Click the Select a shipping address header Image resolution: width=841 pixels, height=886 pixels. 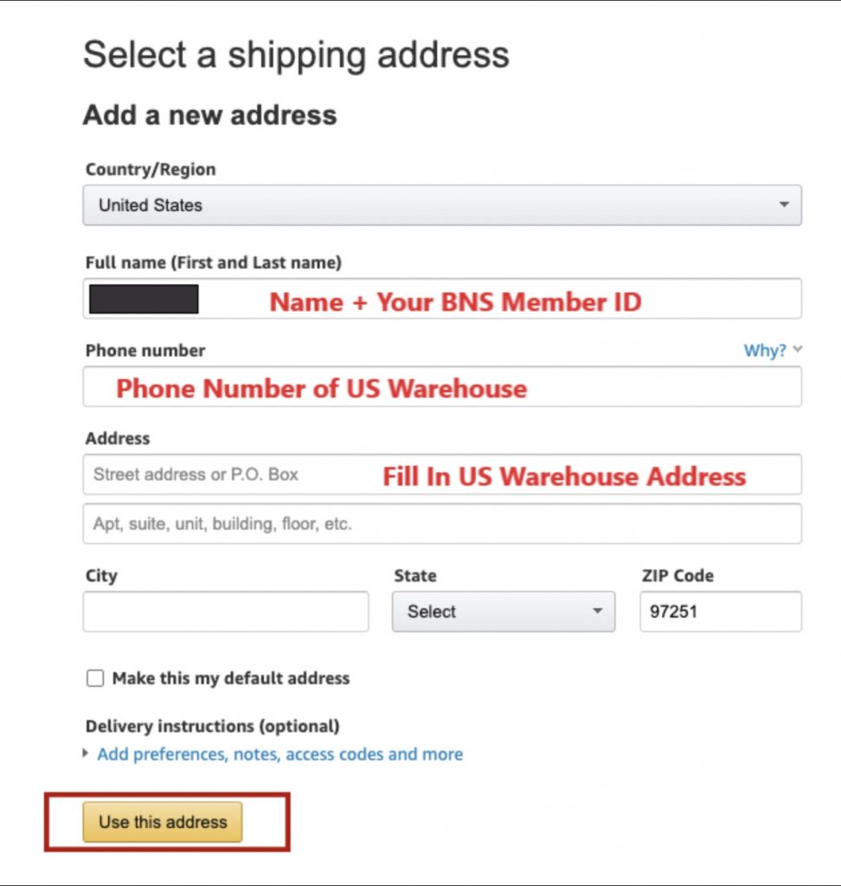pos(296,55)
